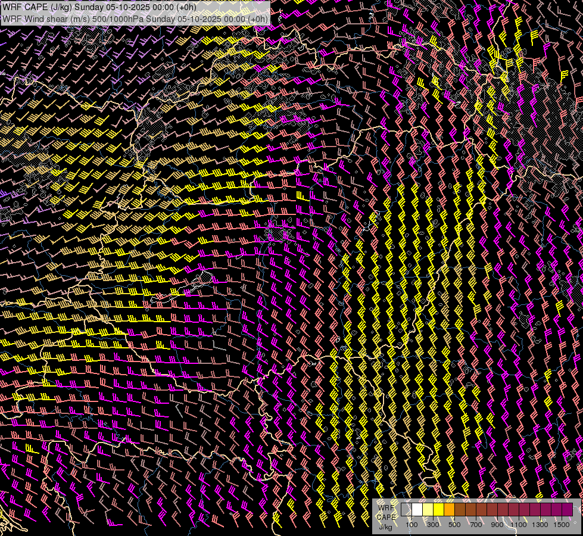This screenshot has width=583, height=536.
Task: Click the 'WRF CAPE (J/kg)' title line
Action: point(99,7)
